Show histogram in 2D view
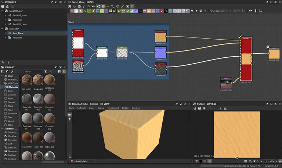282x168 pixels. [225, 108]
